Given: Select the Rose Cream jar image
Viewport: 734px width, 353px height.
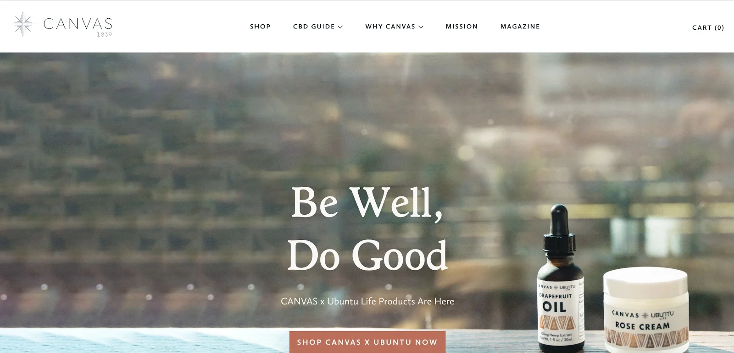Looking at the screenshot, I should [646, 310].
